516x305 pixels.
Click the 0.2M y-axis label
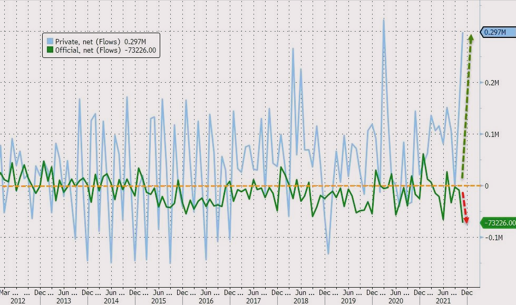tap(492, 83)
